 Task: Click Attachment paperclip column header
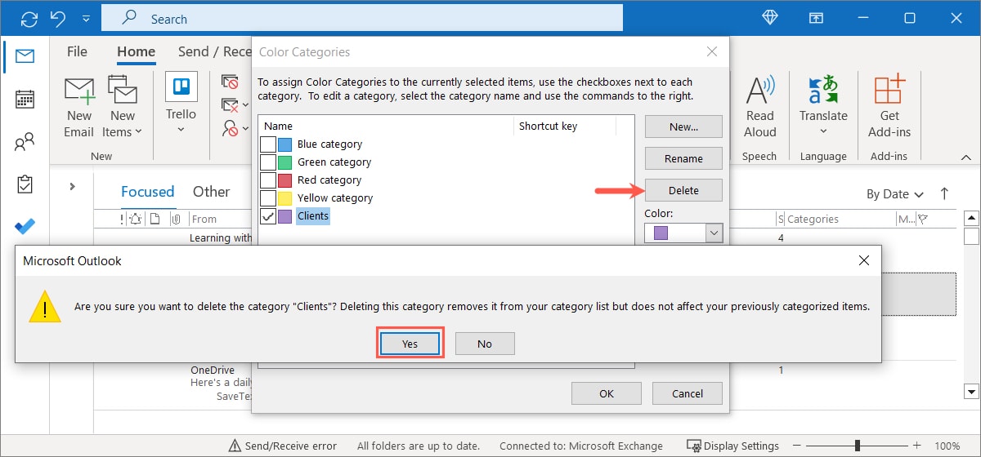click(x=176, y=219)
